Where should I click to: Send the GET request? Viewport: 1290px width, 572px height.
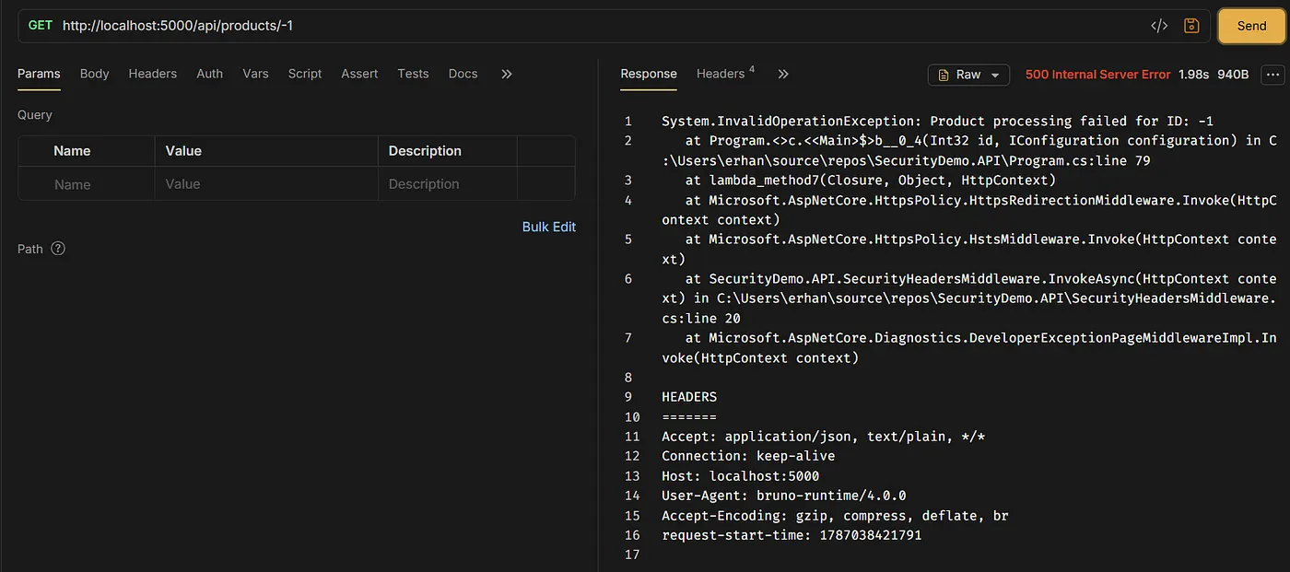click(x=1251, y=26)
